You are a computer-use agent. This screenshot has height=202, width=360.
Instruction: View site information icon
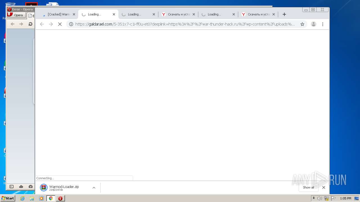tap(71, 24)
